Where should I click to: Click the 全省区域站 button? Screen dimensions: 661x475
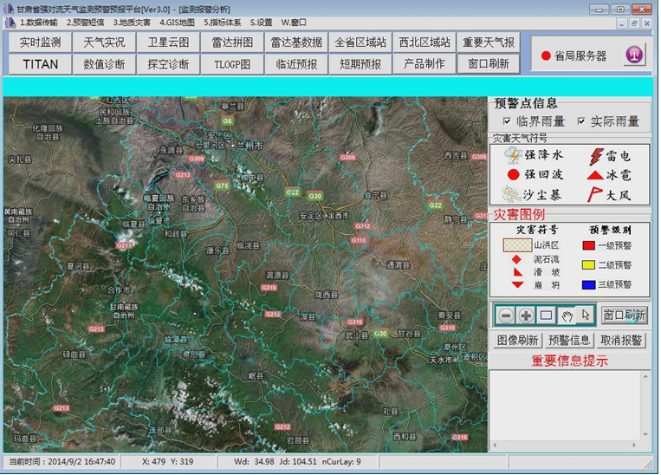[360, 42]
